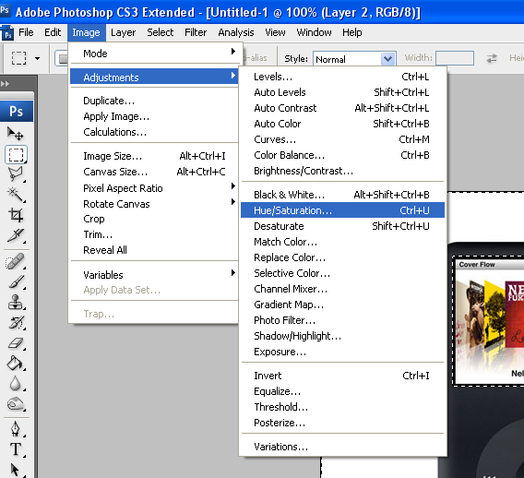
Task: Choose Levels from Adjustments
Action: (342, 77)
